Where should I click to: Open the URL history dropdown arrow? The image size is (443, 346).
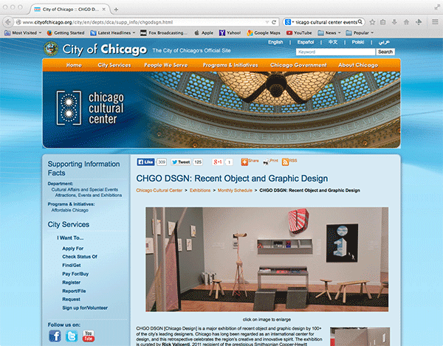pyautogui.click(x=267, y=22)
